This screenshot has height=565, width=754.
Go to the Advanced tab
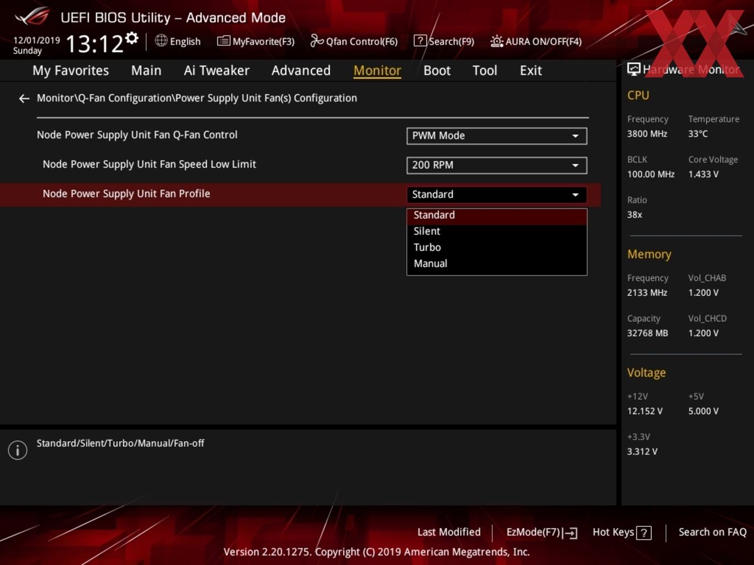click(x=301, y=70)
